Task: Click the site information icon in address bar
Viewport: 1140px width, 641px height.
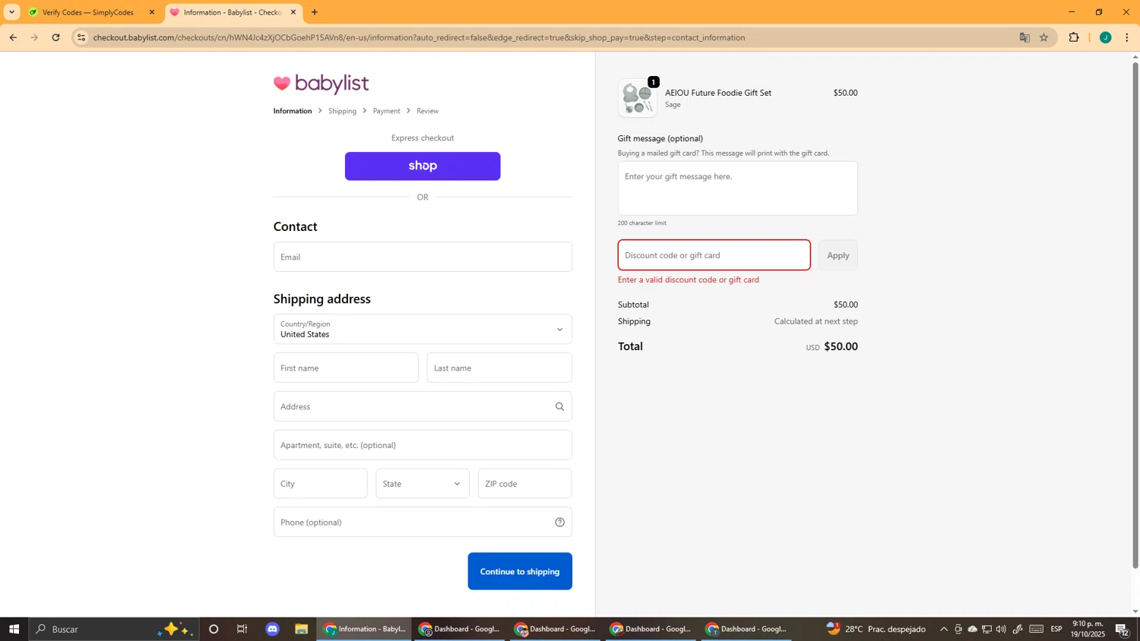Action: click(x=81, y=37)
